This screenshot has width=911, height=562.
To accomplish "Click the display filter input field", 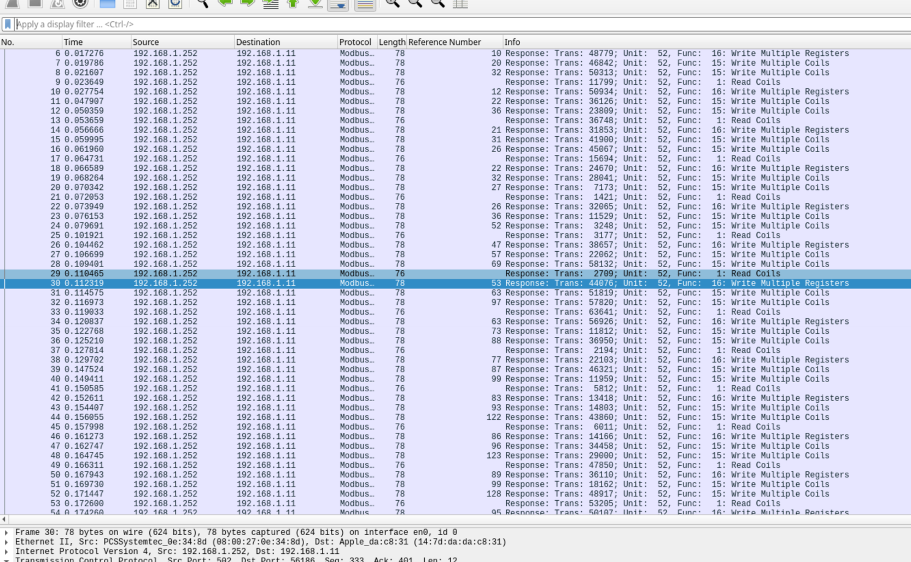I will [x=437, y=24].
